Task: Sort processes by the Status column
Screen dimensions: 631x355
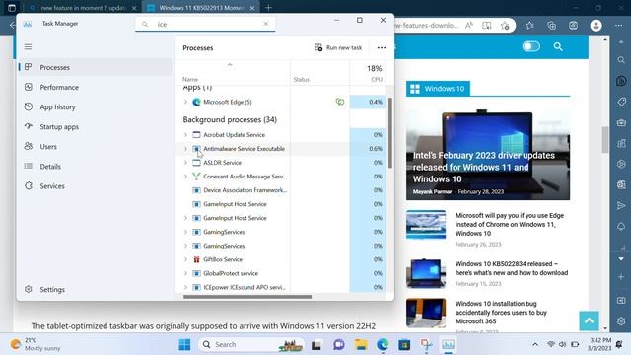Action: point(302,79)
